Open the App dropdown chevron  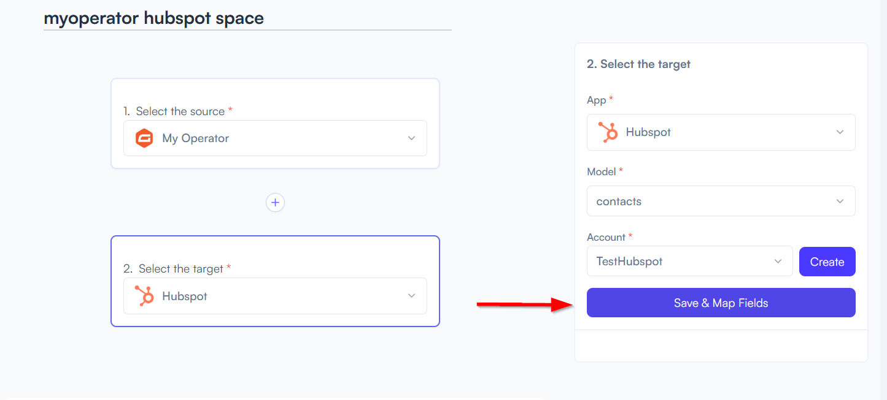tap(840, 132)
